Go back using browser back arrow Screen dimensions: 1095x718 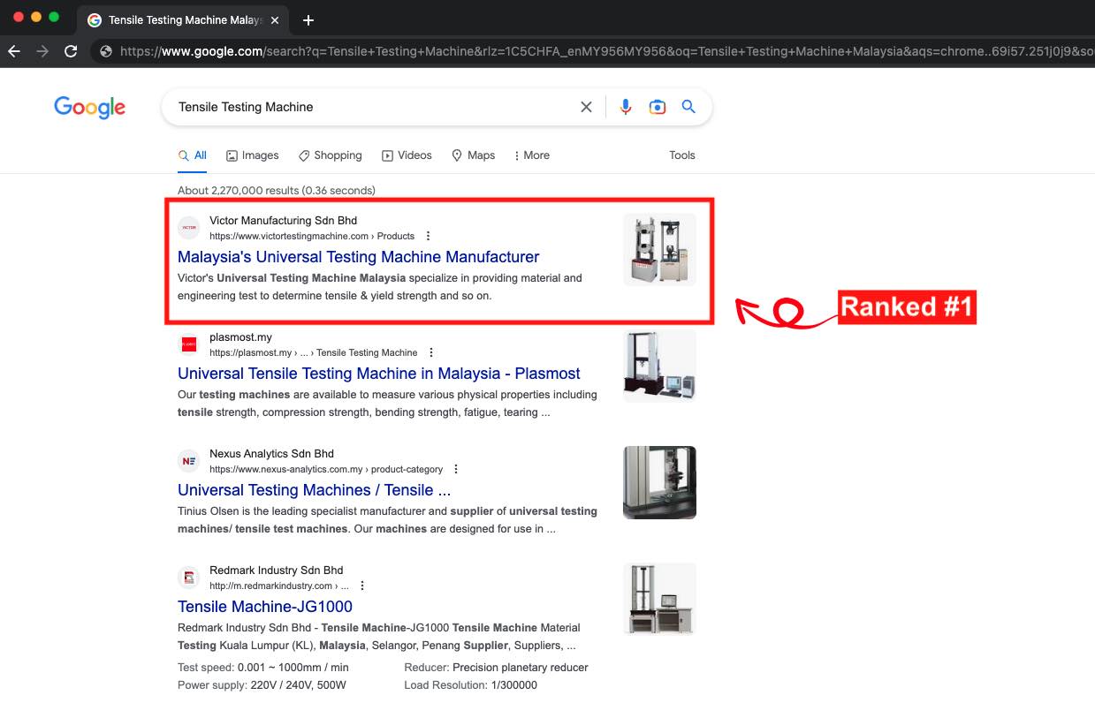[14, 51]
